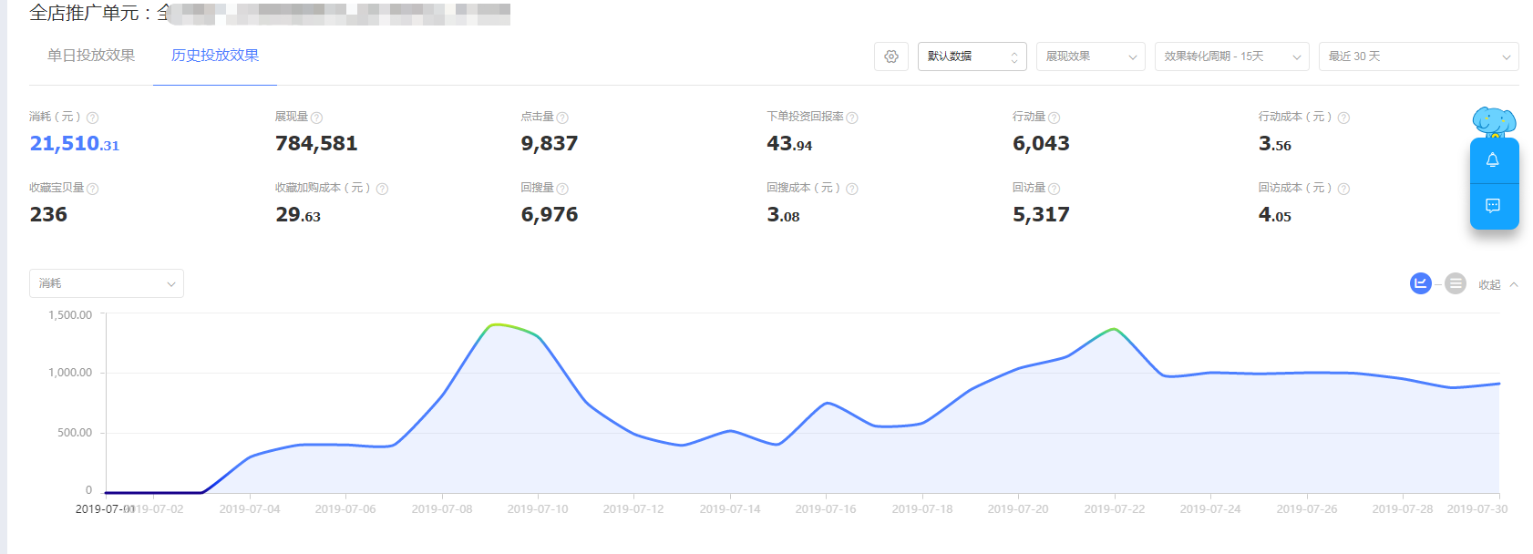Click help icon next to 消耗（元）
This screenshot has width=1533, height=554.
[x=93, y=118]
